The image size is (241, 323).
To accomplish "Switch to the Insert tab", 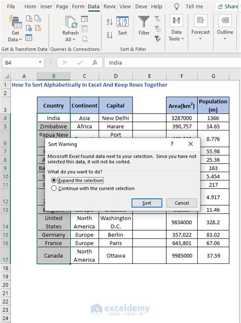I will click(46, 7).
